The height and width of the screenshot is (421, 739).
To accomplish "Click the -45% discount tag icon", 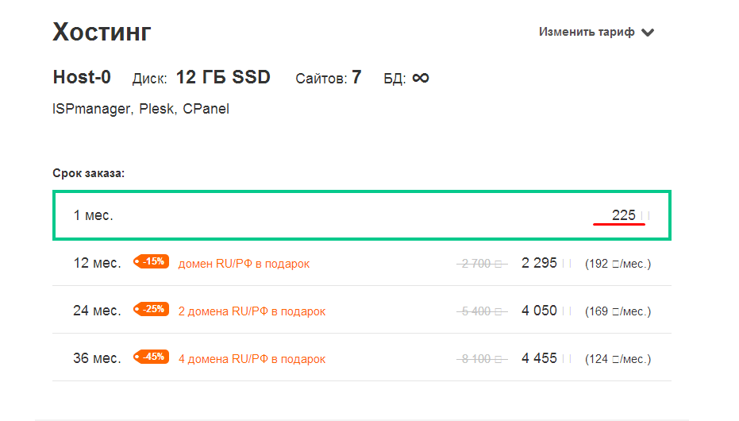I will [x=152, y=357].
